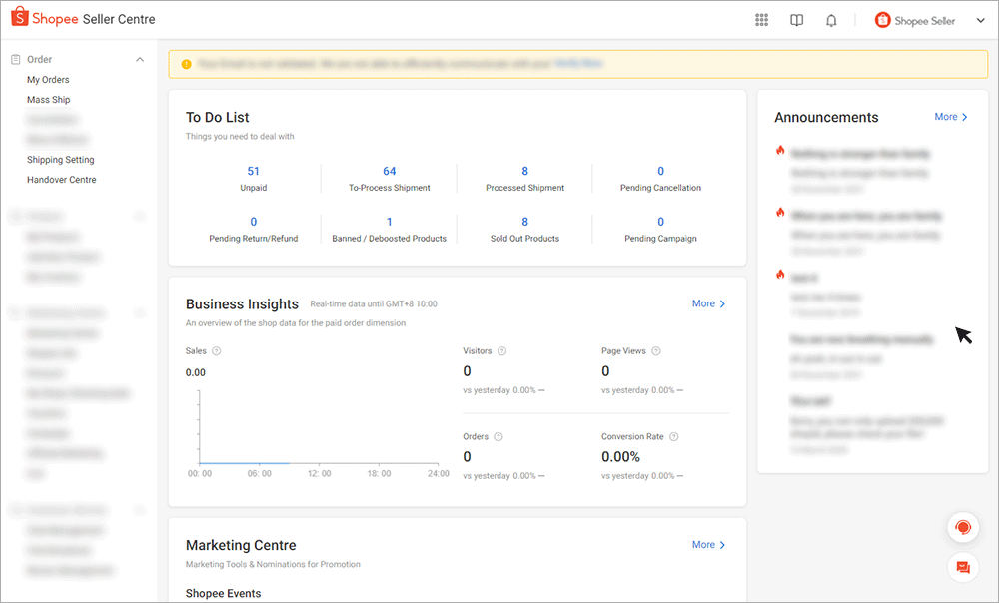Viewport: 999px width, 603px height.
Task: Click the Marketing Centre heading
Action: [241, 546]
